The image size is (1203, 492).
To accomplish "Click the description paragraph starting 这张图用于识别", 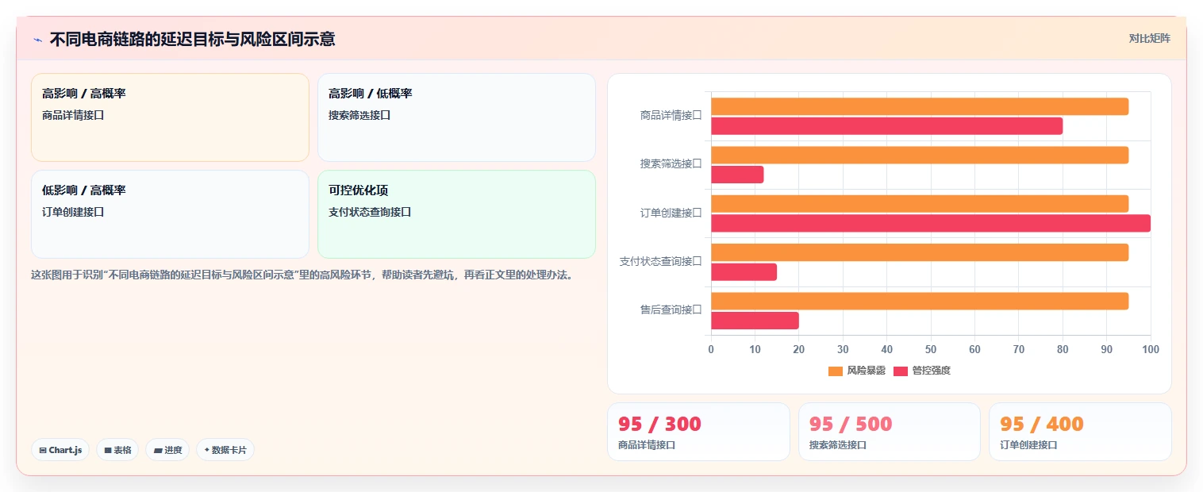I will tap(302, 275).
